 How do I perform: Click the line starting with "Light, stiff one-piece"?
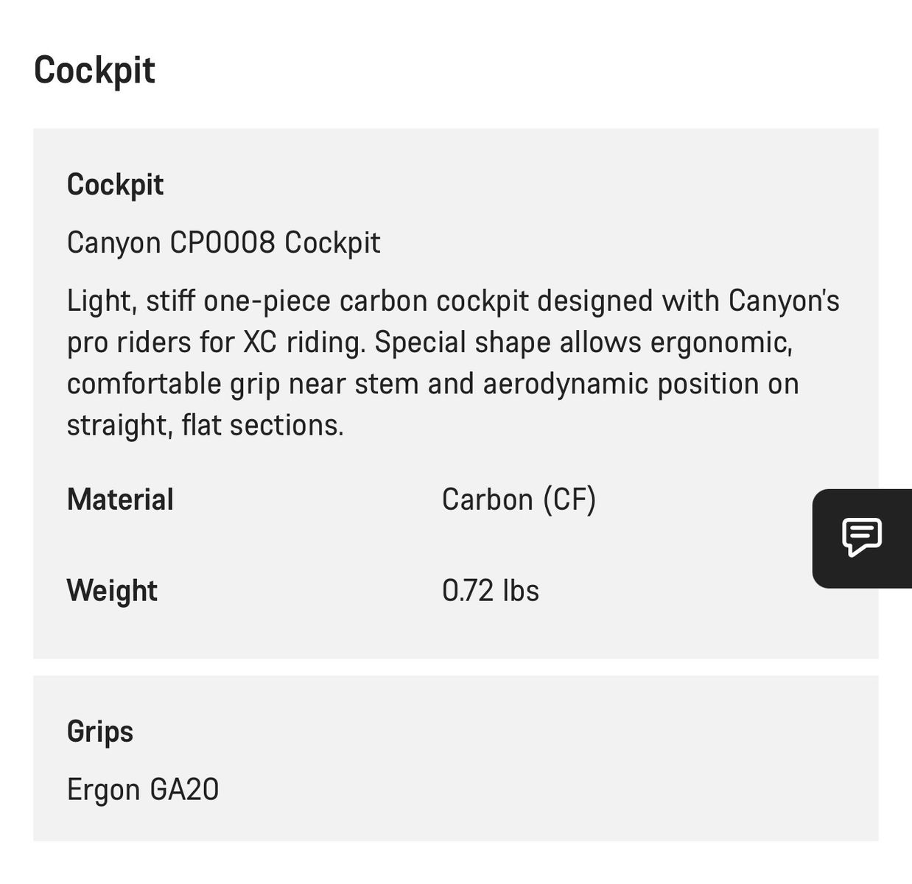(452, 301)
